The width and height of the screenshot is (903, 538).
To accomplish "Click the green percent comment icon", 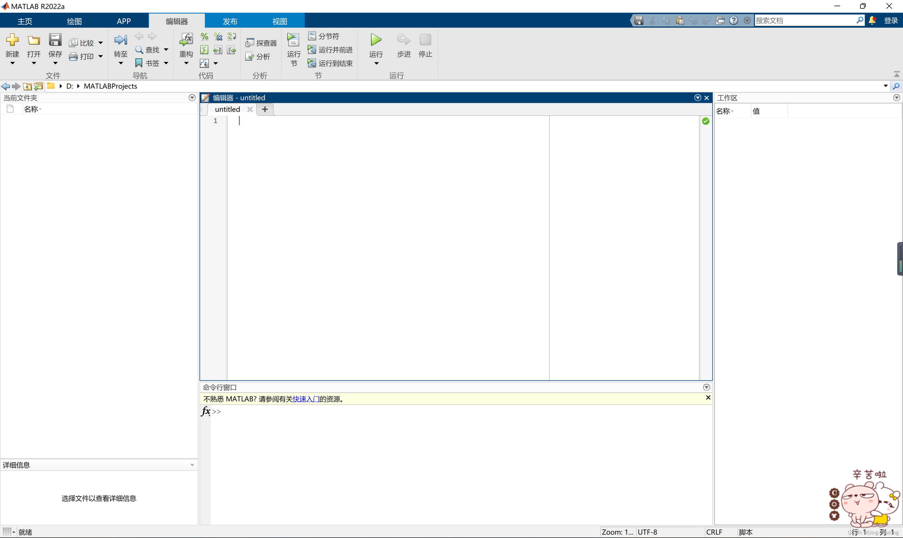I will [x=204, y=36].
